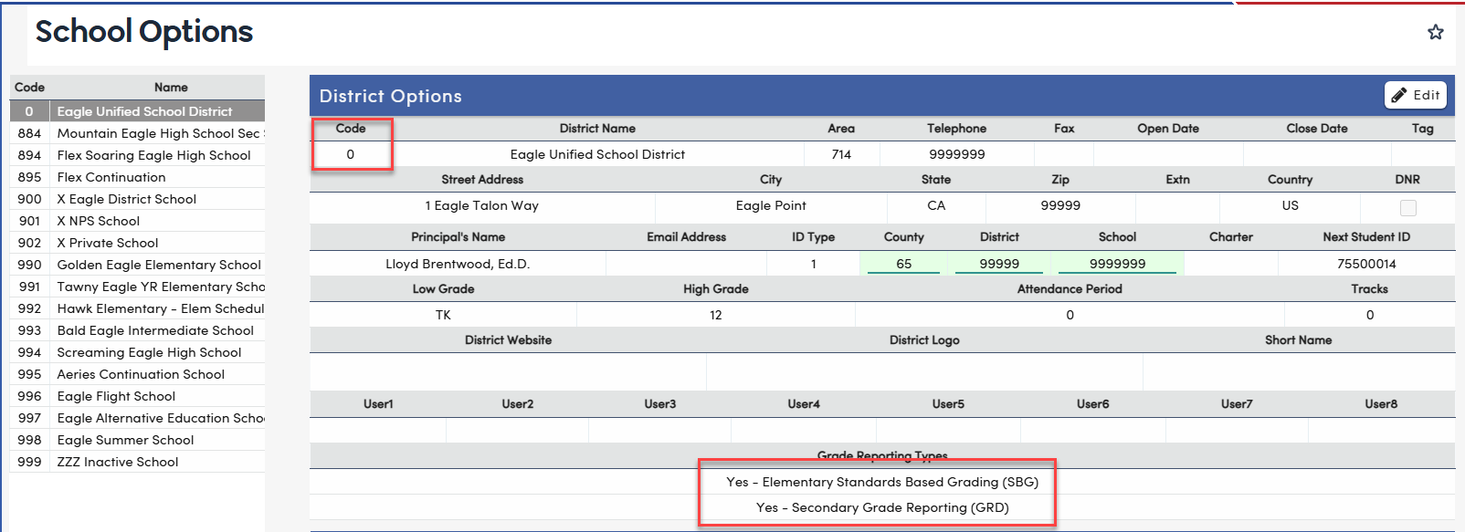Viewport: 1465px width, 532px height.
Task: Select Golden Eagle Elementary School row
Action: (x=137, y=265)
